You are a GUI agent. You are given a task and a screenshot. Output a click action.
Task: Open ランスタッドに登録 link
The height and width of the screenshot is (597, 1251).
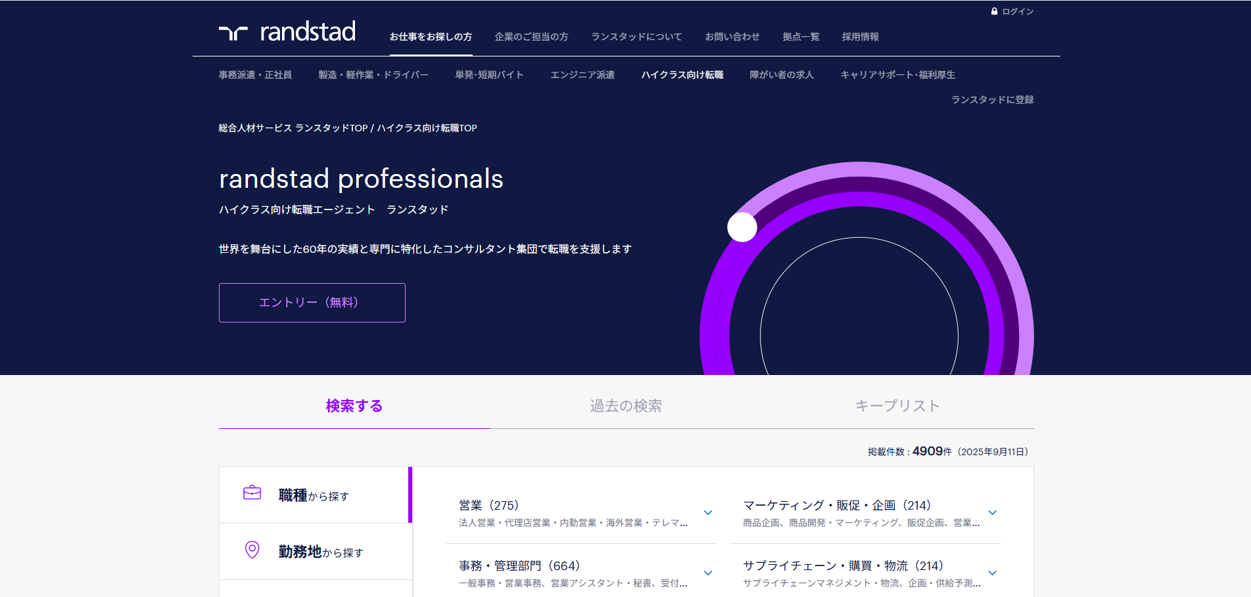pos(992,100)
